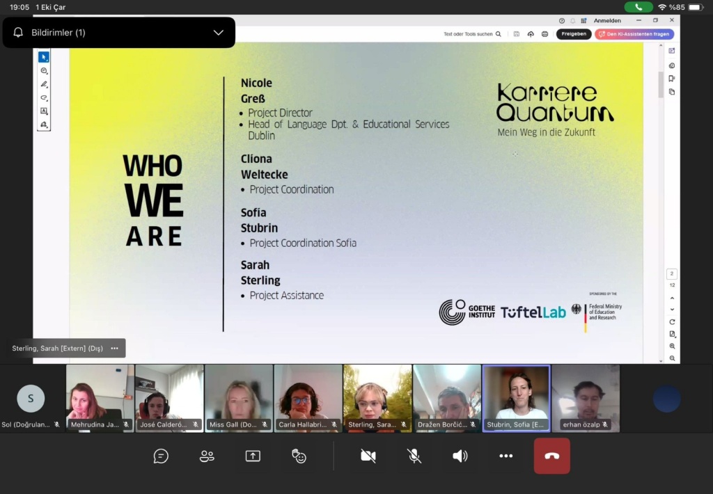
Task: Hang up with the red button
Action: pyautogui.click(x=551, y=456)
